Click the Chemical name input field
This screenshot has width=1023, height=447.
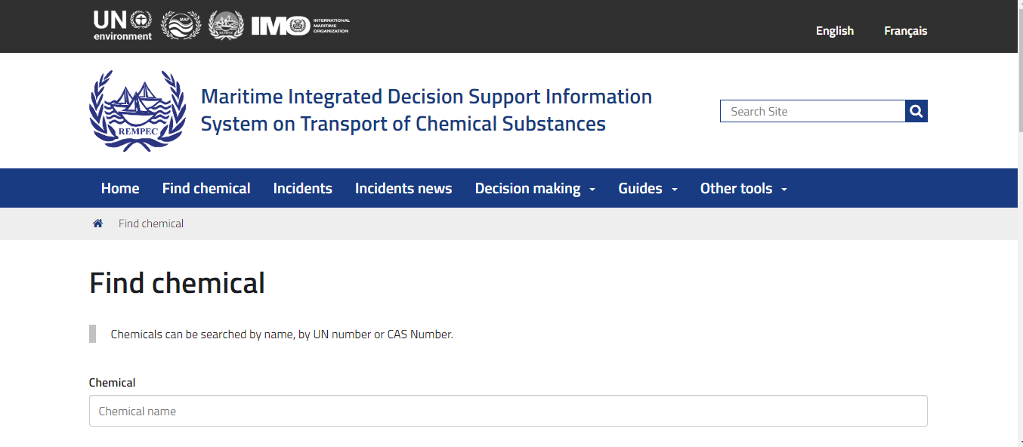508,412
